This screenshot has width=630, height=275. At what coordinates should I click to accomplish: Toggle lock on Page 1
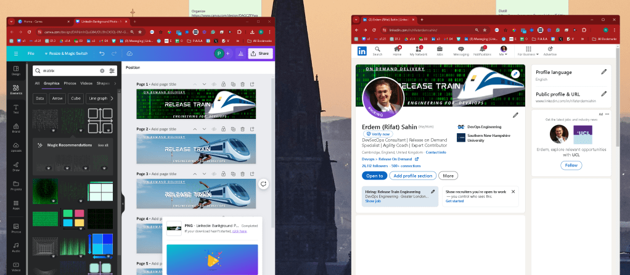click(223, 84)
